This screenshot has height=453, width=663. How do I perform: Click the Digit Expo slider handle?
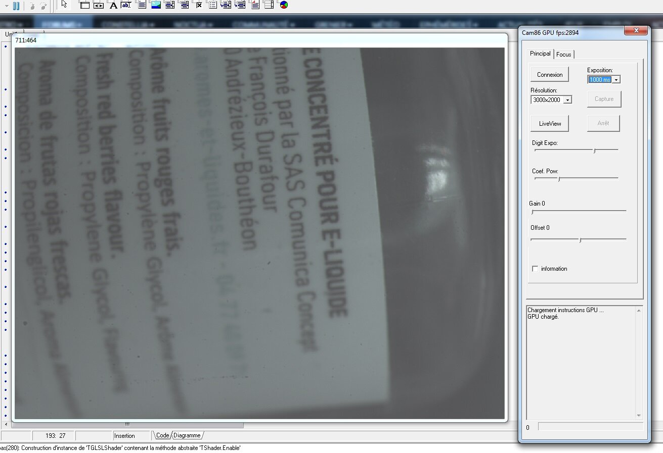(594, 150)
